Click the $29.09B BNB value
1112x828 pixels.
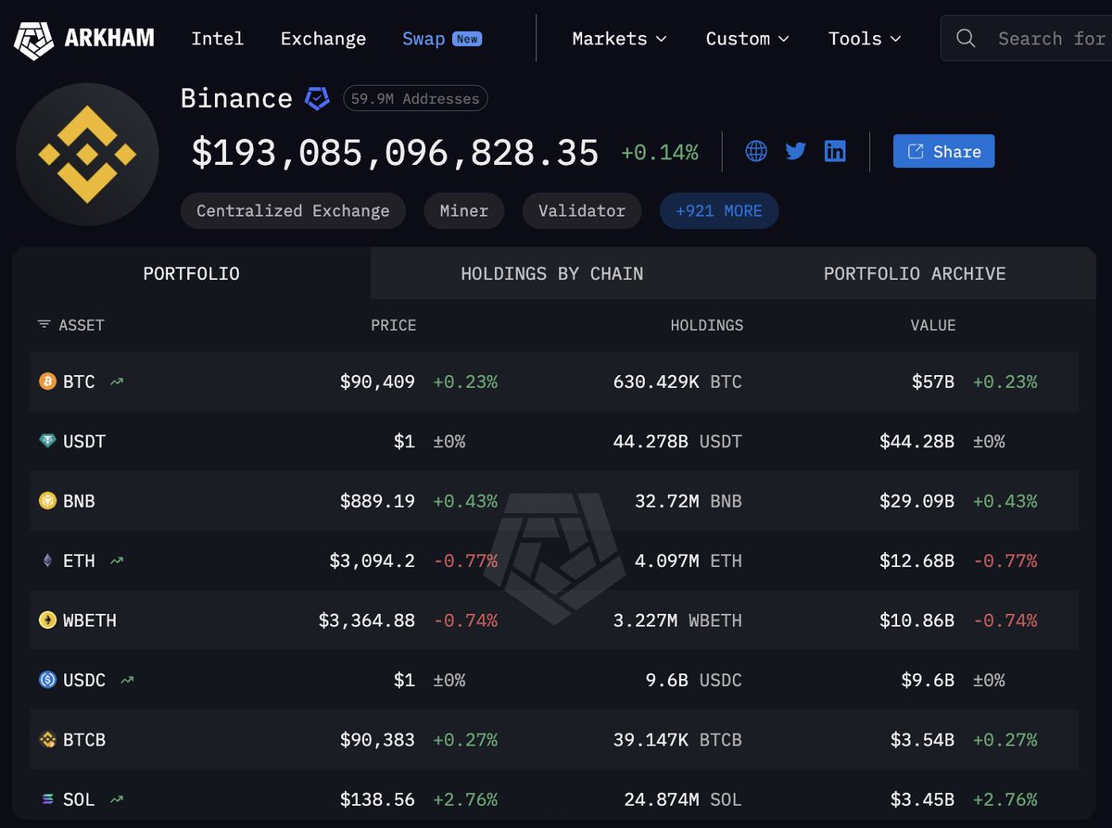(x=917, y=501)
